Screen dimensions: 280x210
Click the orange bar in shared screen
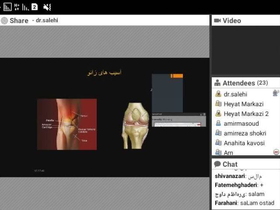click(x=177, y=76)
